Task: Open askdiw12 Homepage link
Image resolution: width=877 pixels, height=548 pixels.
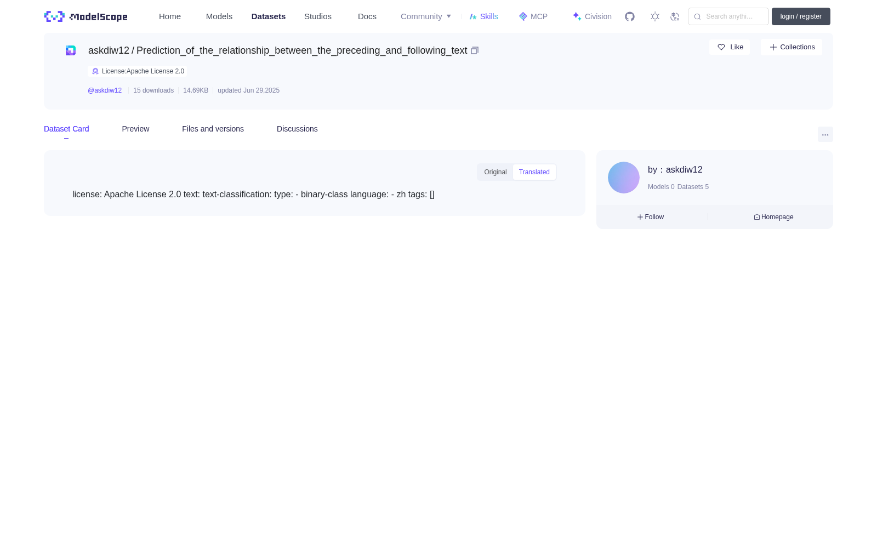Action: pos(773,217)
